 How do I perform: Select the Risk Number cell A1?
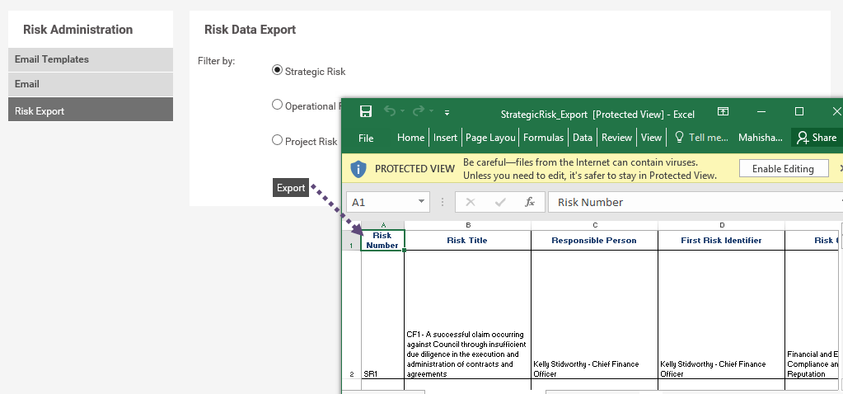click(383, 240)
